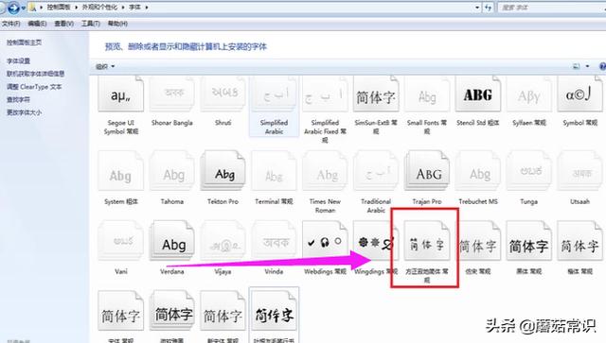Select the Shruti font icon
Screen dimensions: 606x343
[x=223, y=94]
